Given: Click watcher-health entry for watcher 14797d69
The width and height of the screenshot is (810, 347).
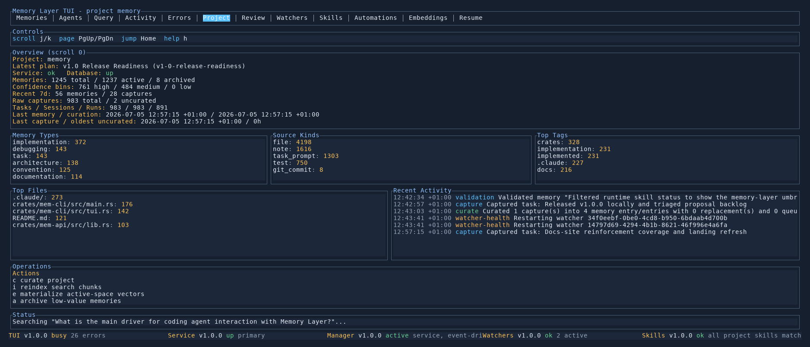Looking at the screenshot, I should coord(560,225).
